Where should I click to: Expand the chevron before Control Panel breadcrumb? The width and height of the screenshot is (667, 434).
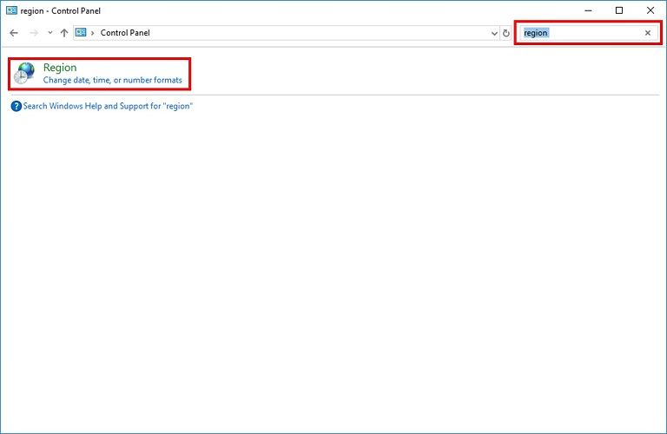pos(93,33)
